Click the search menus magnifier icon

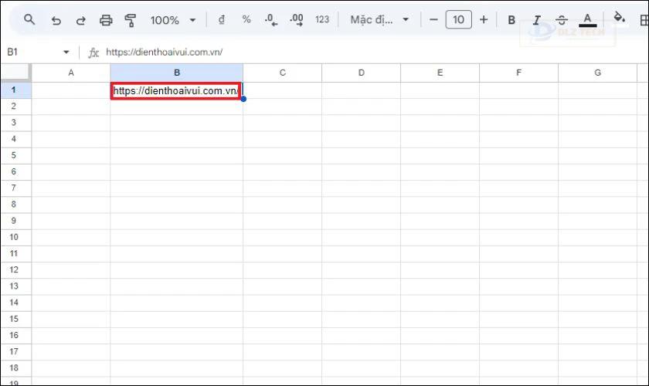pyautogui.click(x=29, y=19)
